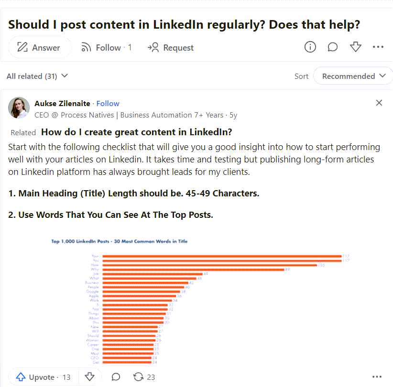The image size is (393, 387).
Task: Click the pencil icon inside the Answer button
Action: pos(22,47)
